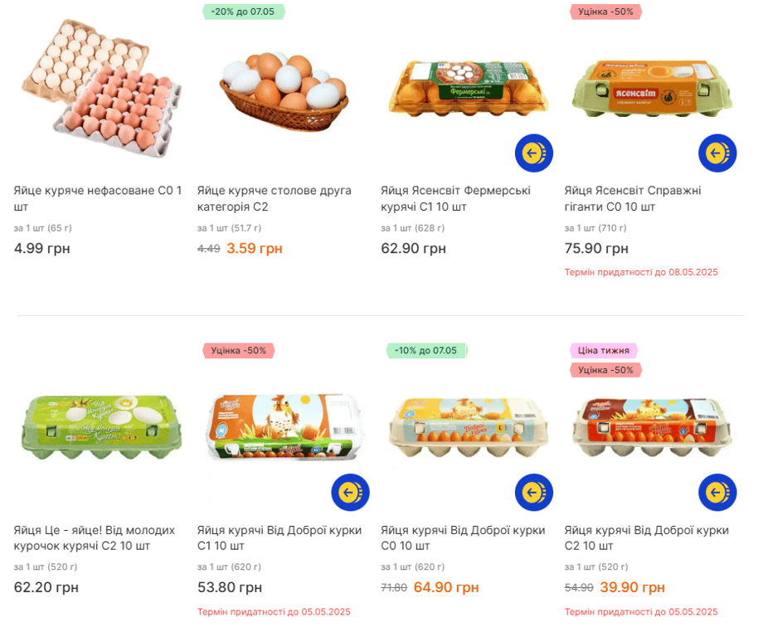This screenshot has width=763, height=637.
Task: Click the -20% до 07.05 discount badge
Action: click(243, 12)
